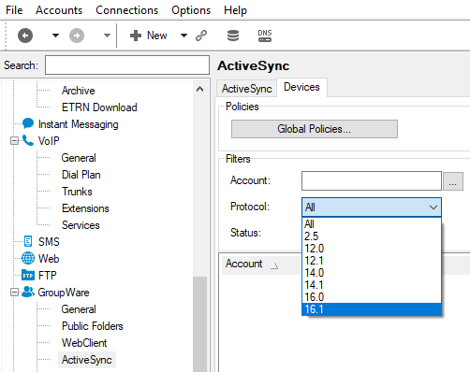Open the Back history dropdown arrow
Image resolution: width=470 pixels, height=372 pixels.
coord(55,36)
